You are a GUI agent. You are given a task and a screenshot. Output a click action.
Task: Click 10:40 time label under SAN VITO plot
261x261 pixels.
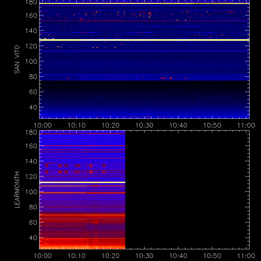click(x=178, y=125)
